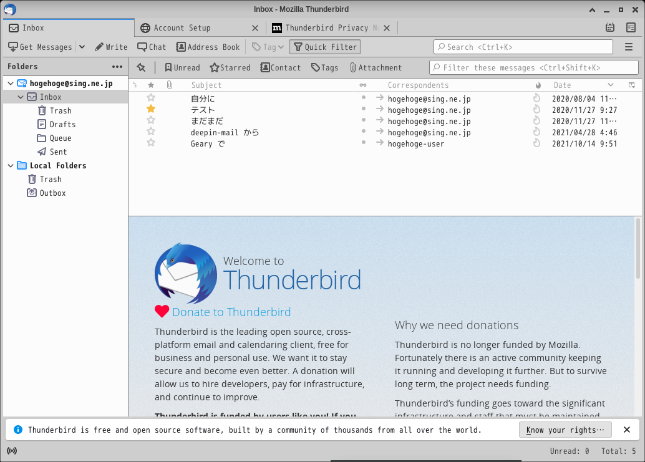Select Trash under Local Folders
Viewport: 645px width, 462px height.
click(x=45, y=179)
